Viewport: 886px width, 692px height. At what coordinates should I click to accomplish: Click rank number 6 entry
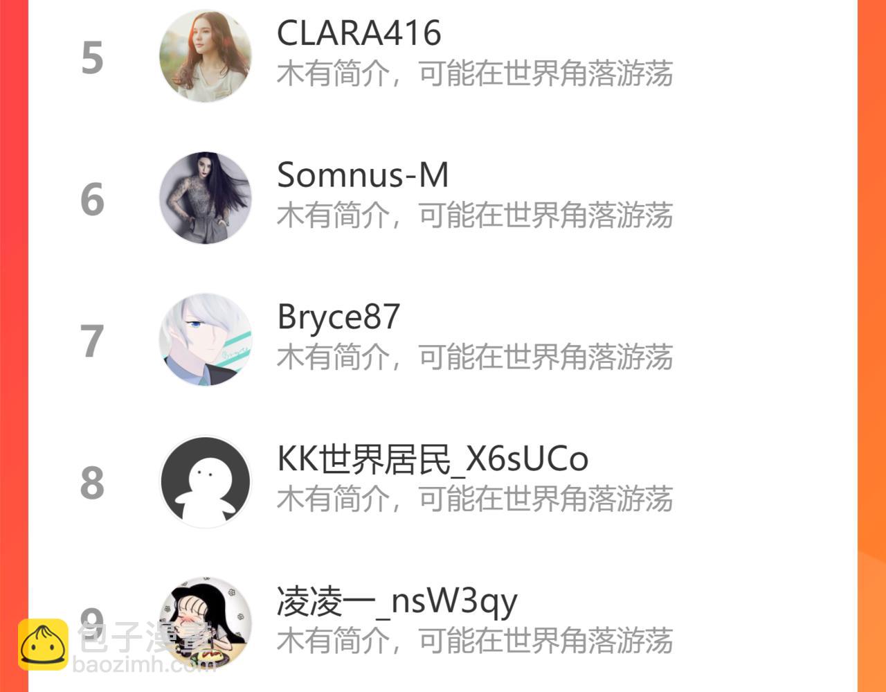point(92,200)
